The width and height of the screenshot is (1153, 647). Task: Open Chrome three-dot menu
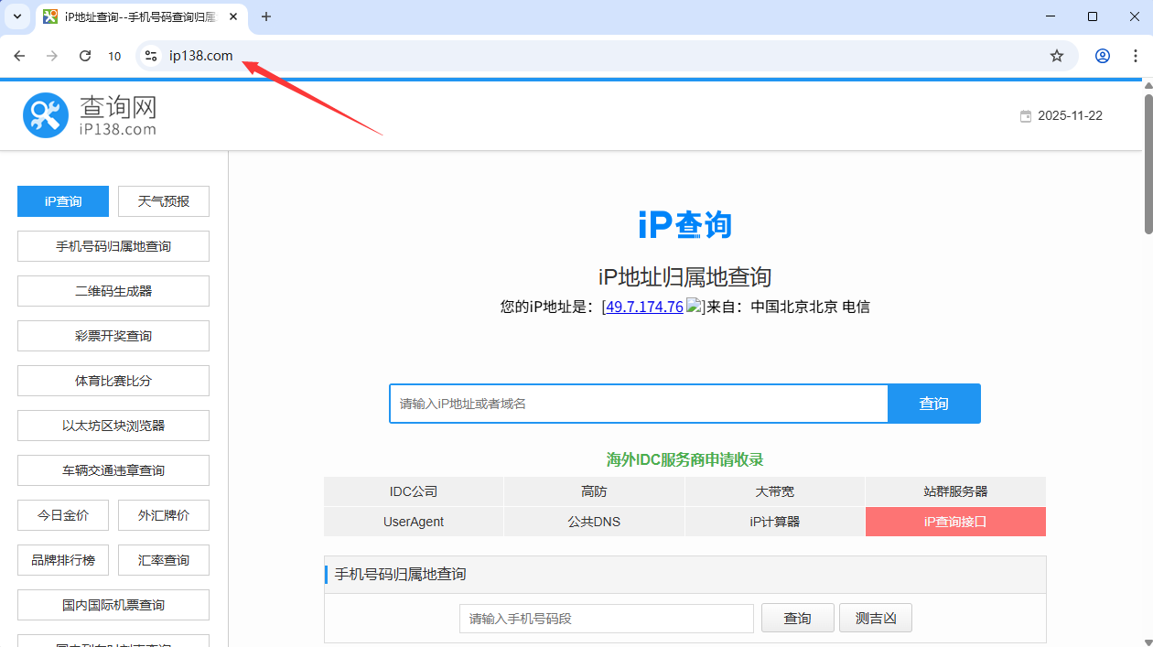1136,56
